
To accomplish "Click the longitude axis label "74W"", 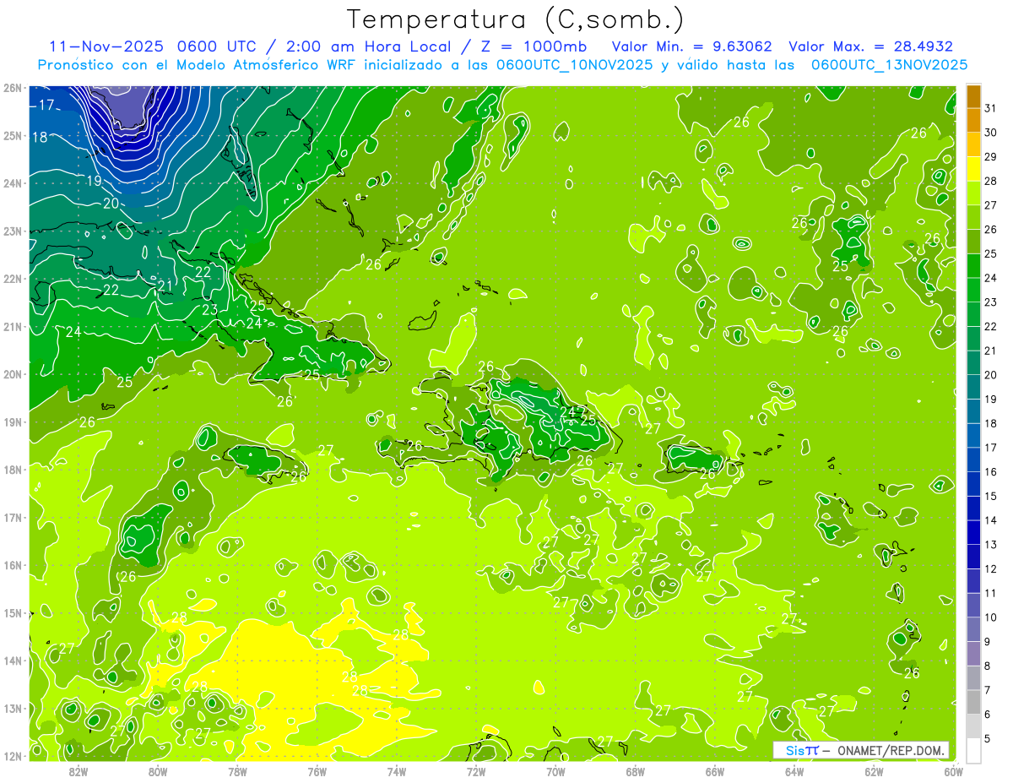I will tap(396, 770).
